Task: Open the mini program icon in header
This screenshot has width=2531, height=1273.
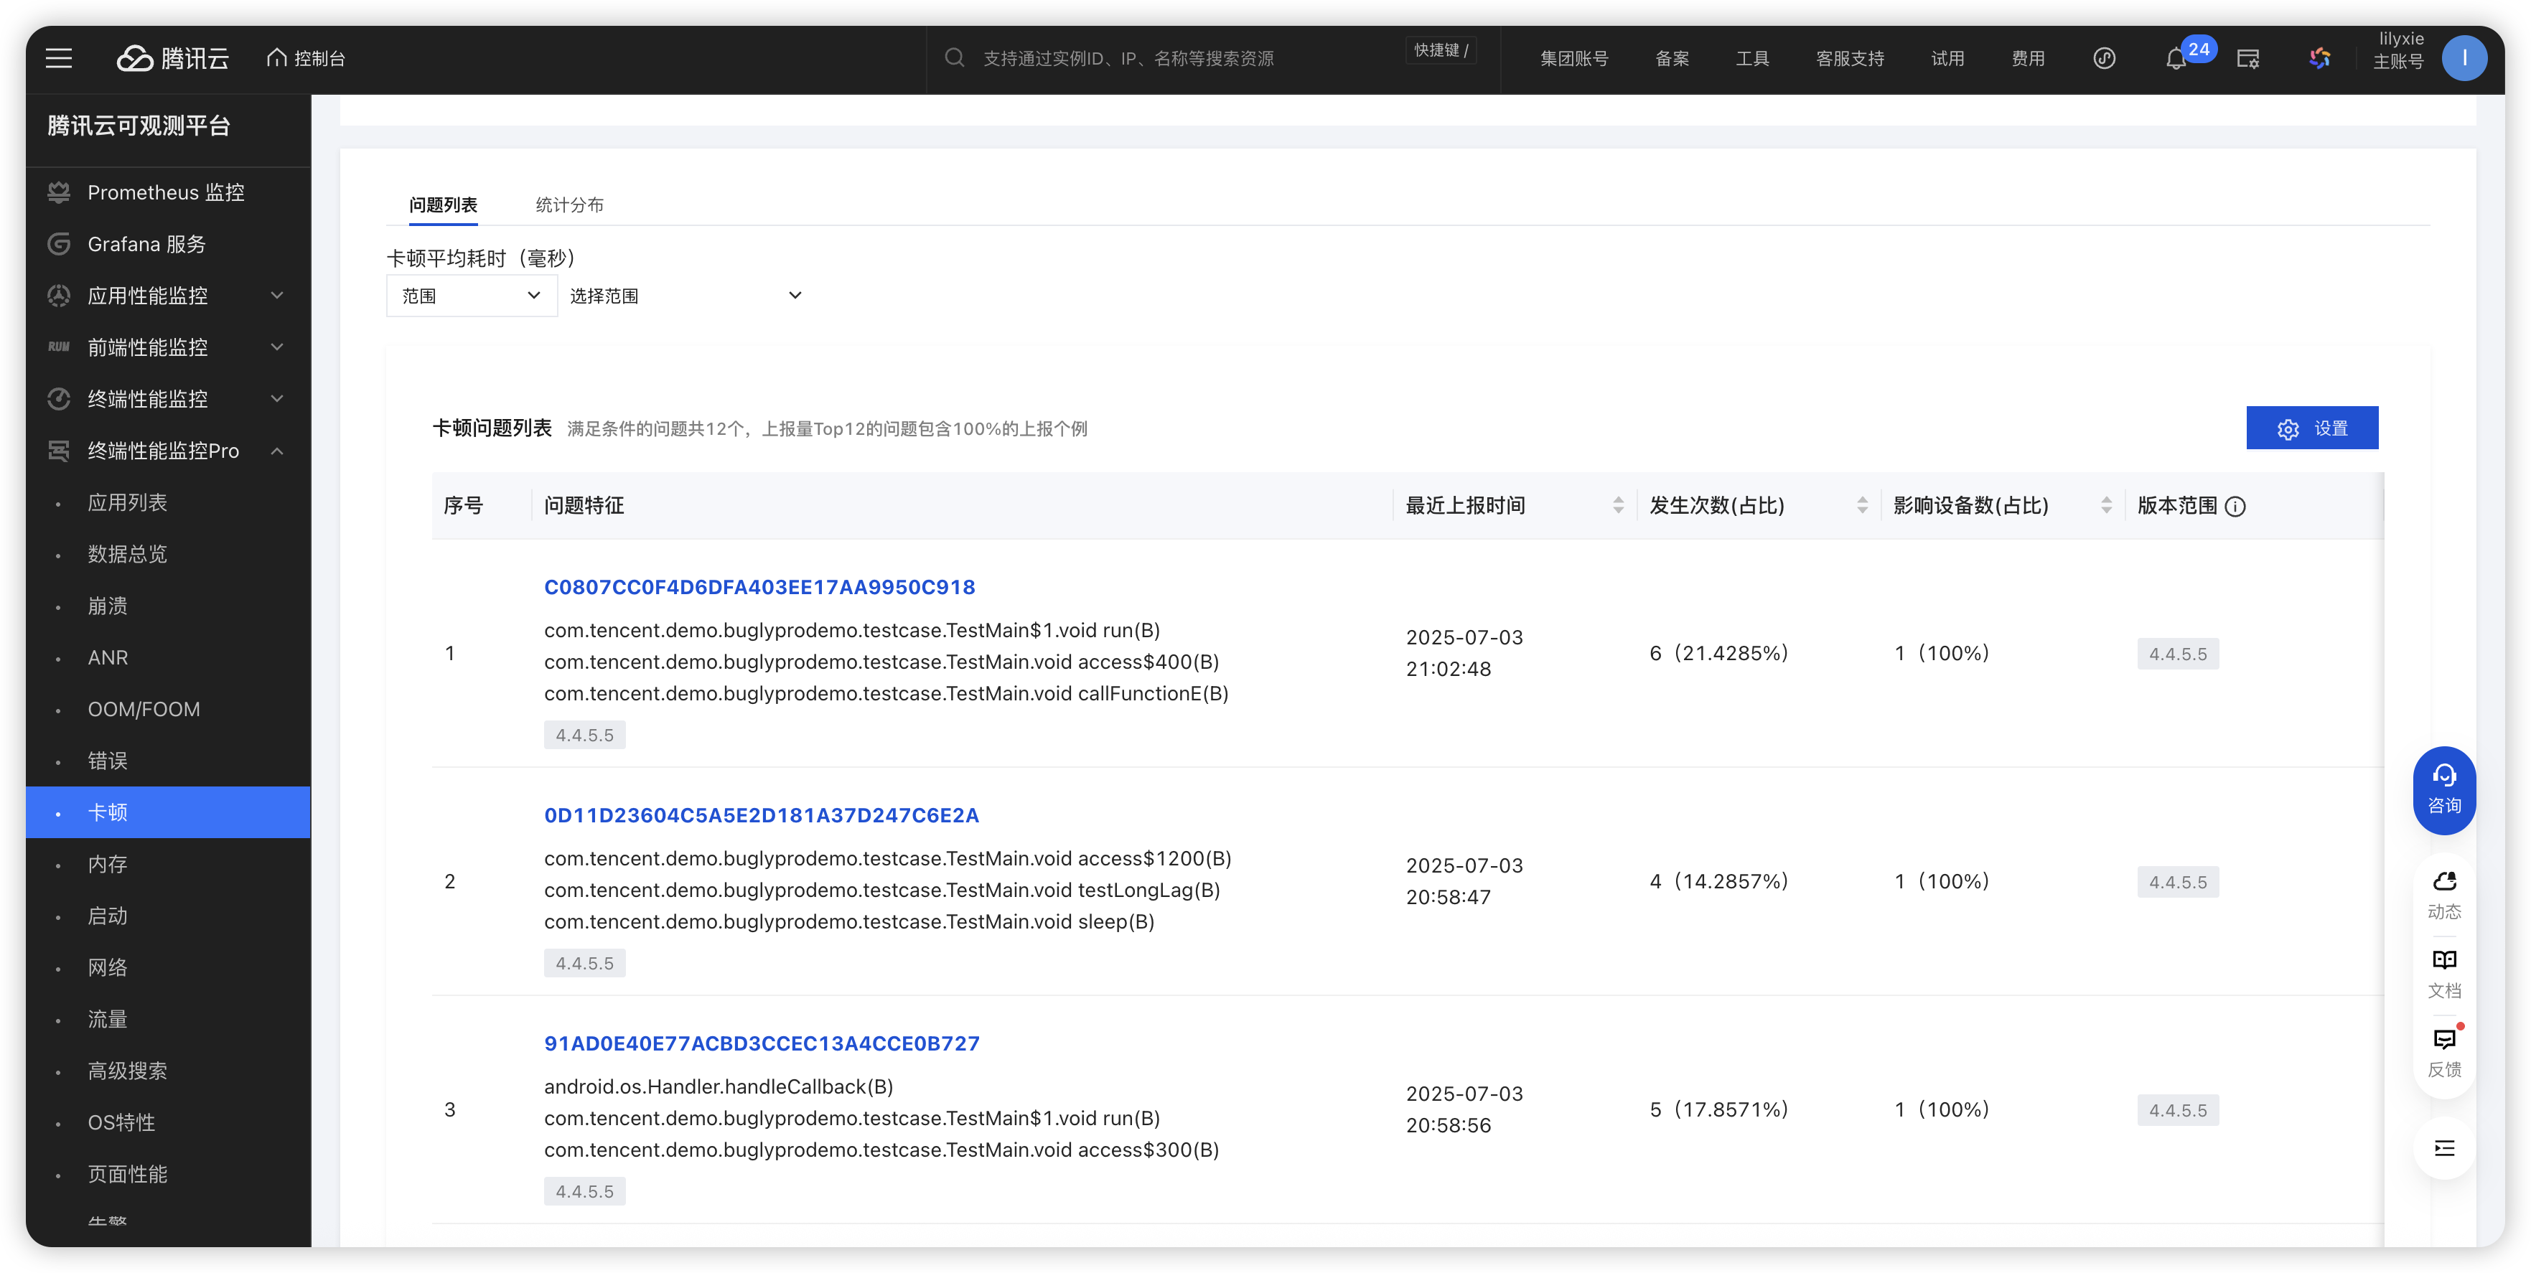Action: (x=2104, y=59)
